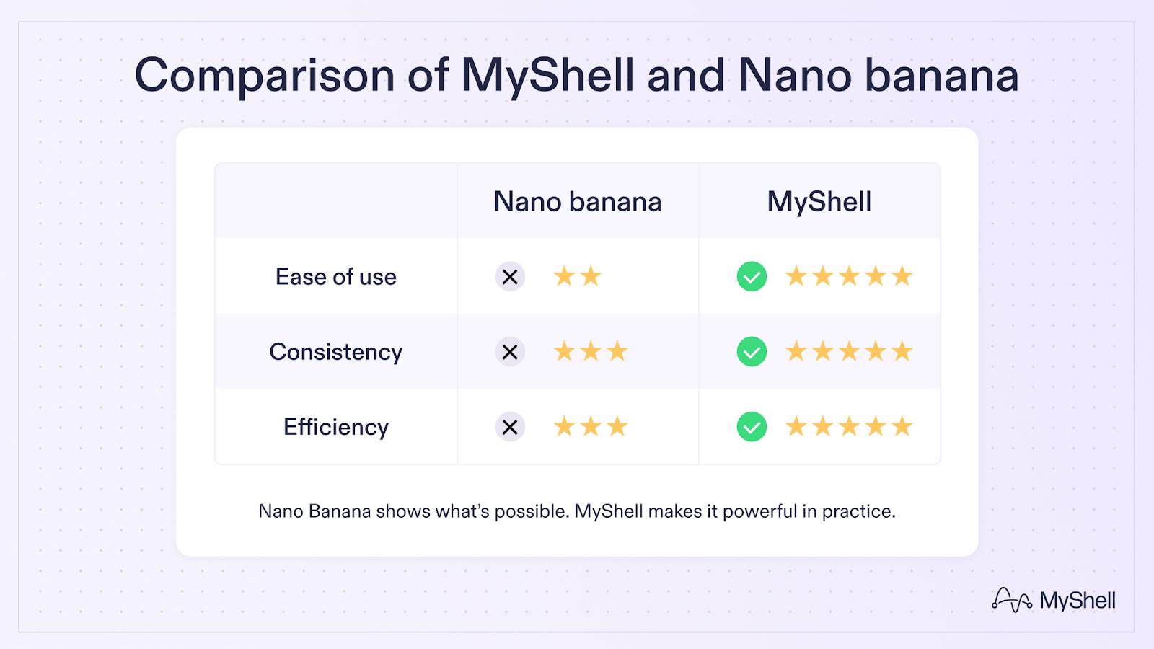
Task: Click the Ease of use row label
Action: pos(336,277)
